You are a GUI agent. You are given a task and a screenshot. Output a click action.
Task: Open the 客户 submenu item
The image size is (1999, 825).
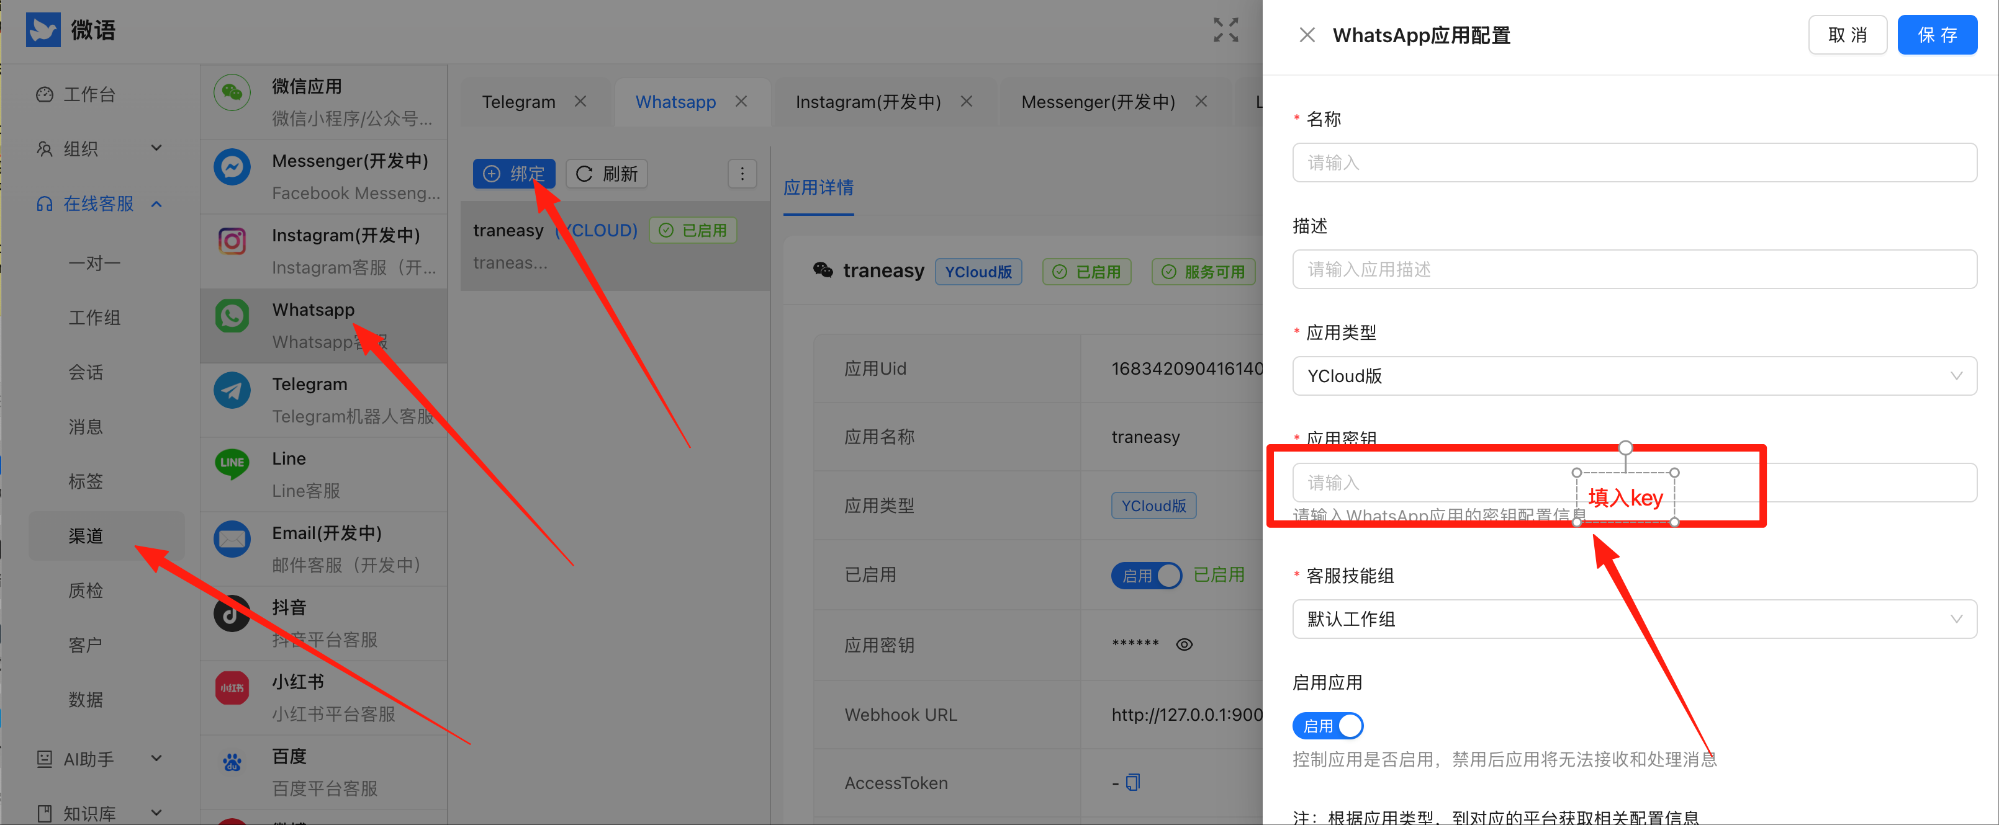click(x=86, y=645)
